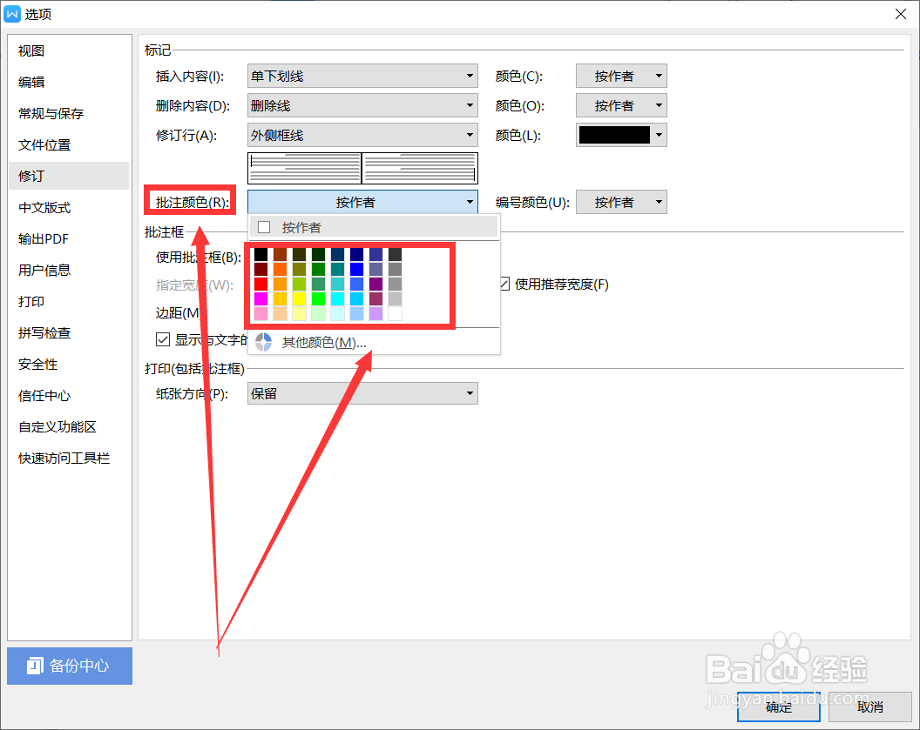Open the 颜色(C) 按作者 dropdown
This screenshot has height=730, width=920.
tap(621, 76)
